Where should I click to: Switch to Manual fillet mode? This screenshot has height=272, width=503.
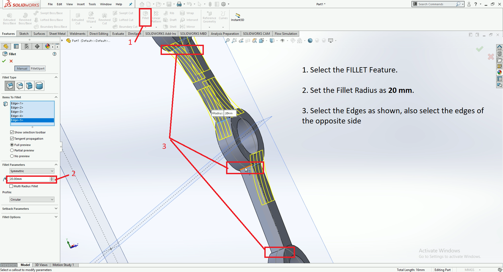pyautogui.click(x=22, y=69)
